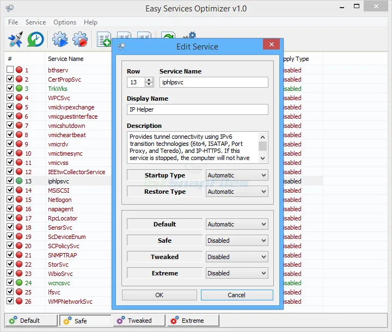
Task: Select the Extreme profile at window bottom
Action: [193, 321]
